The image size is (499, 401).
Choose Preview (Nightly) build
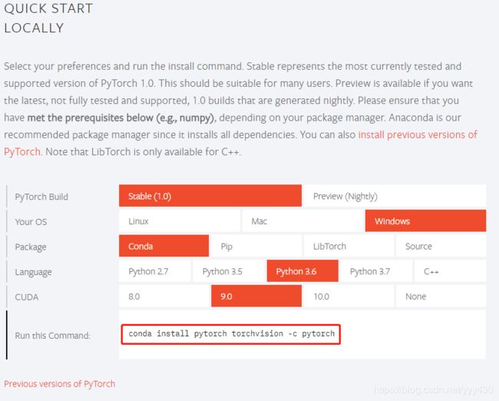click(x=395, y=196)
